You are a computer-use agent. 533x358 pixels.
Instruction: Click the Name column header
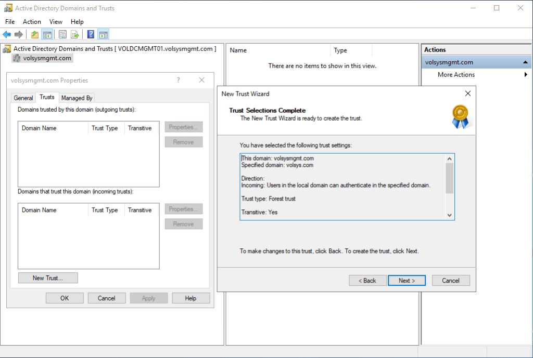coord(278,50)
